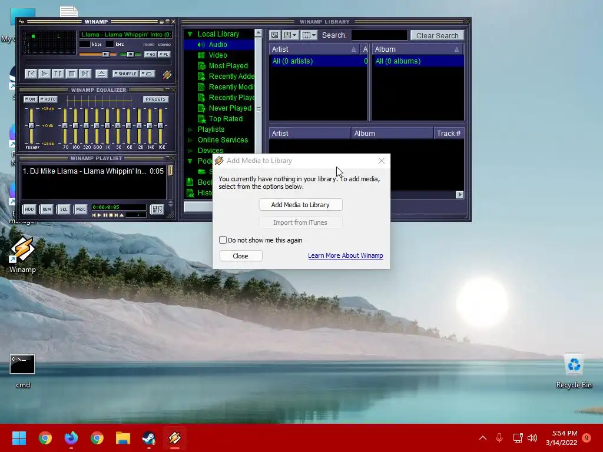Open playlist LIST OPTS menu
603x452 pixels.
(157, 209)
